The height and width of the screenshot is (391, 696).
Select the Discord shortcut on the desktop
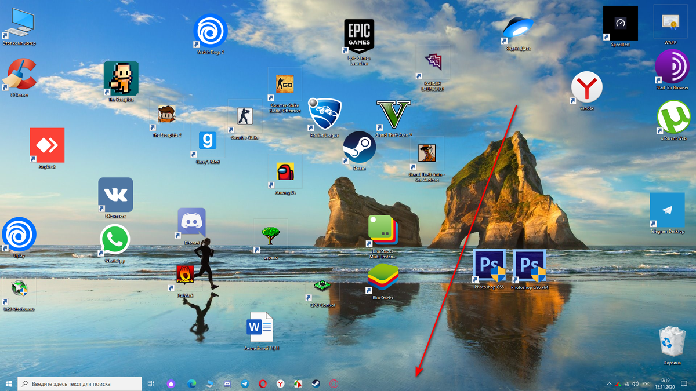tap(191, 226)
